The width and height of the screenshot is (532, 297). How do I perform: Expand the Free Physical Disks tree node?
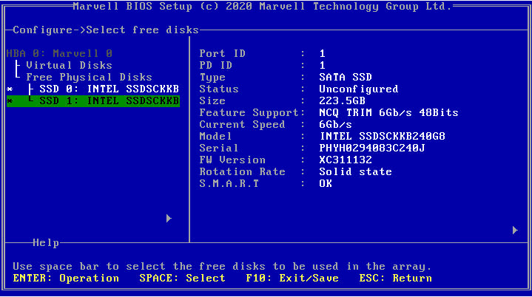tap(89, 78)
